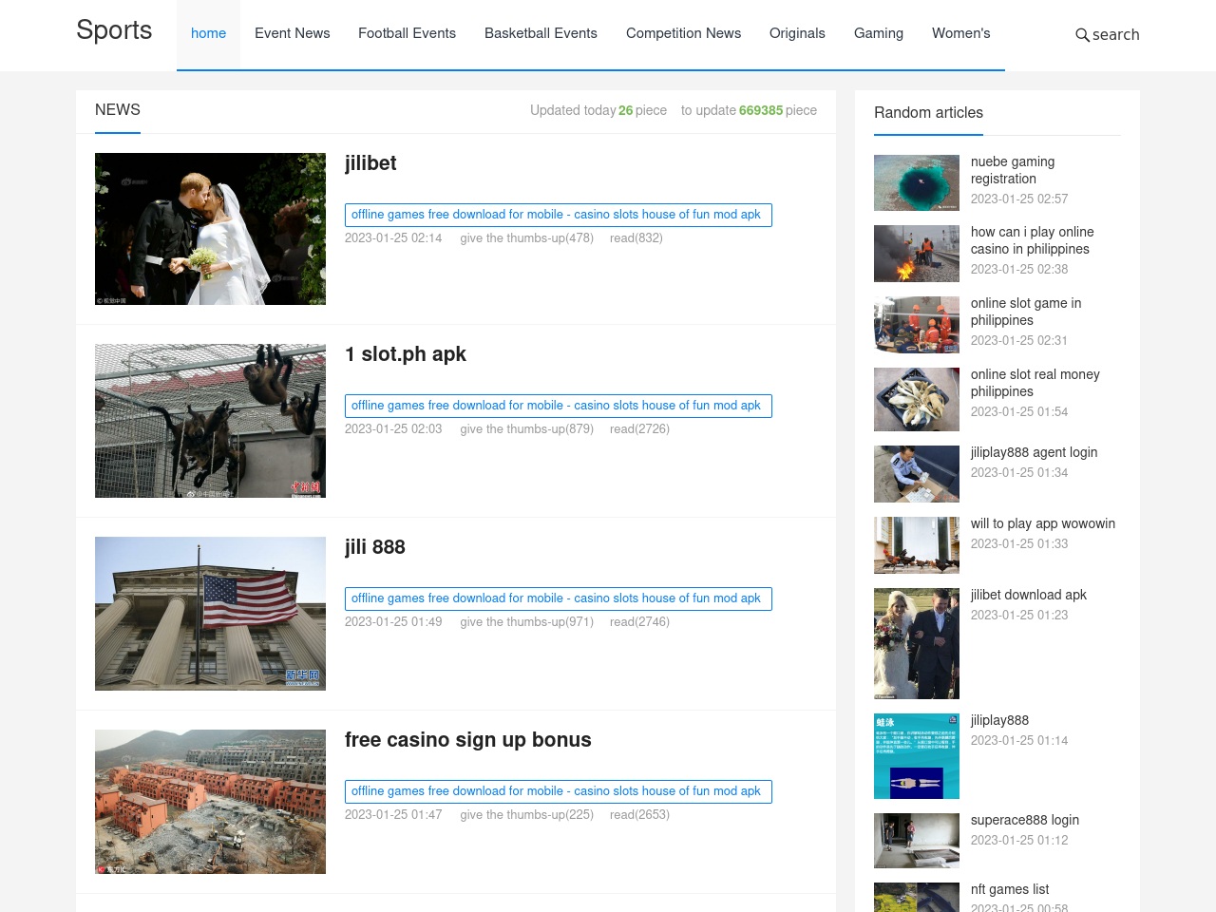Open jilibet download apk article
Viewport: 1216px width, 912px height.
[1029, 595]
